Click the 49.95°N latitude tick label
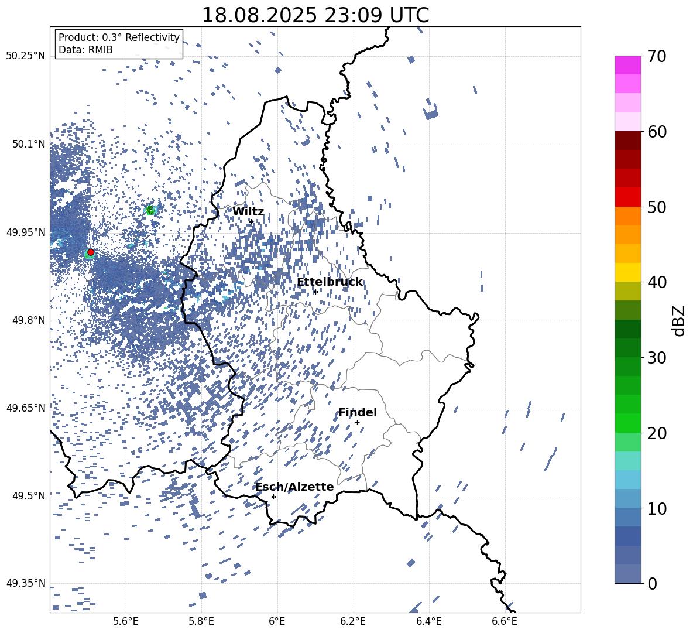693x633 pixels. (x=26, y=232)
